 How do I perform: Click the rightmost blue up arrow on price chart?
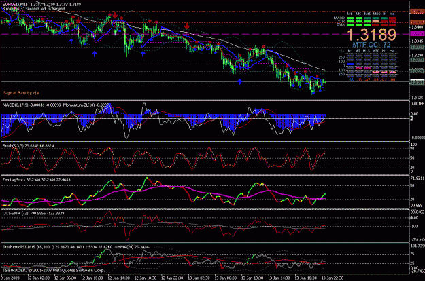click(x=239, y=81)
